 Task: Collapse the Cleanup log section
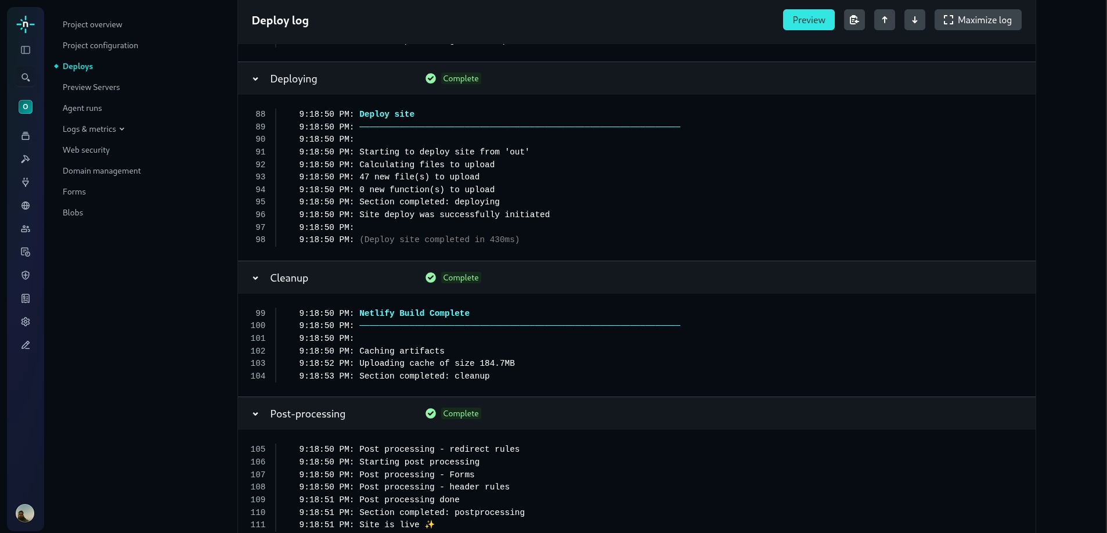click(255, 278)
